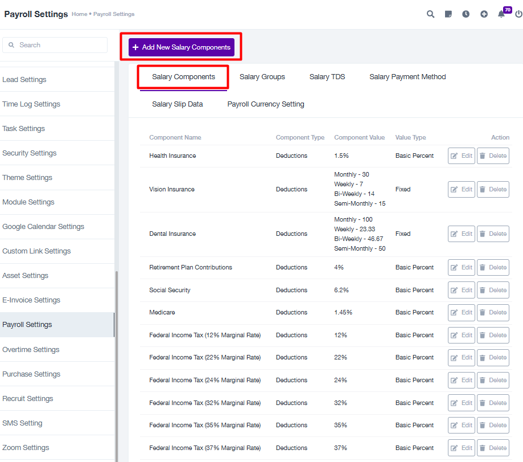The height and width of the screenshot is (462, 523).
Task: Edit the Medicare component
Action: 462,313
